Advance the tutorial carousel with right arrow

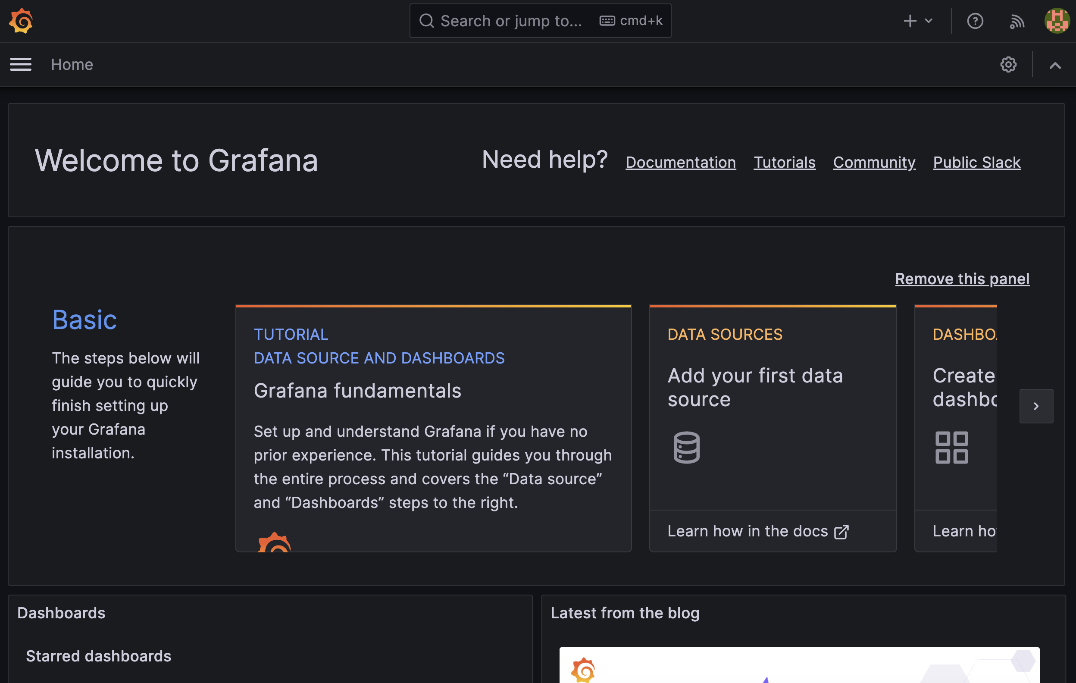click(1036, 406)
